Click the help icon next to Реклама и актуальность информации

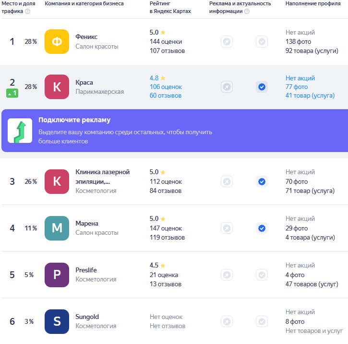[247, 12]
